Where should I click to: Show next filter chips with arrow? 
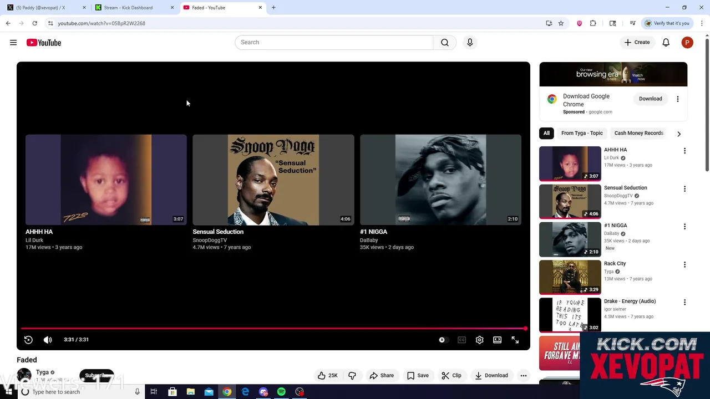click(x=679, y=134)
